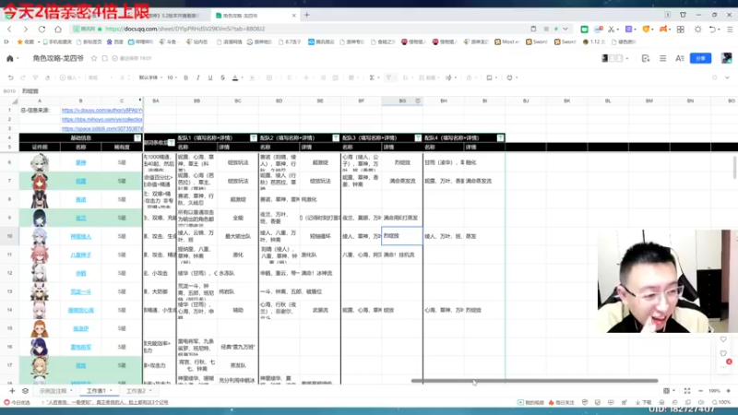738x415 pixels.
Task: Toggle bold formatting
Action: pos(186,77)
